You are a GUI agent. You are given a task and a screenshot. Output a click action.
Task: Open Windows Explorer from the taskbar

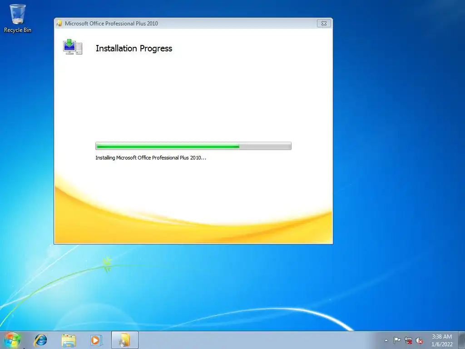click(69, 340)
